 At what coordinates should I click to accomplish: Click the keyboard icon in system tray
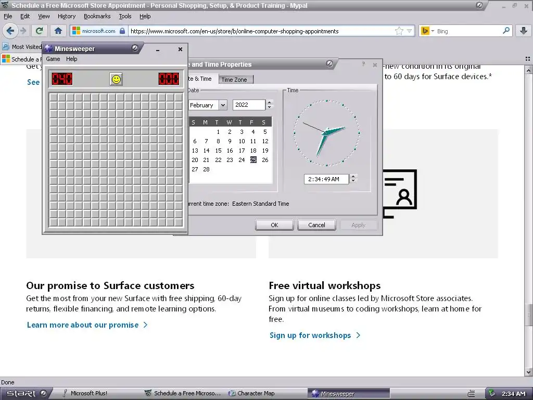tap(472, 394)
